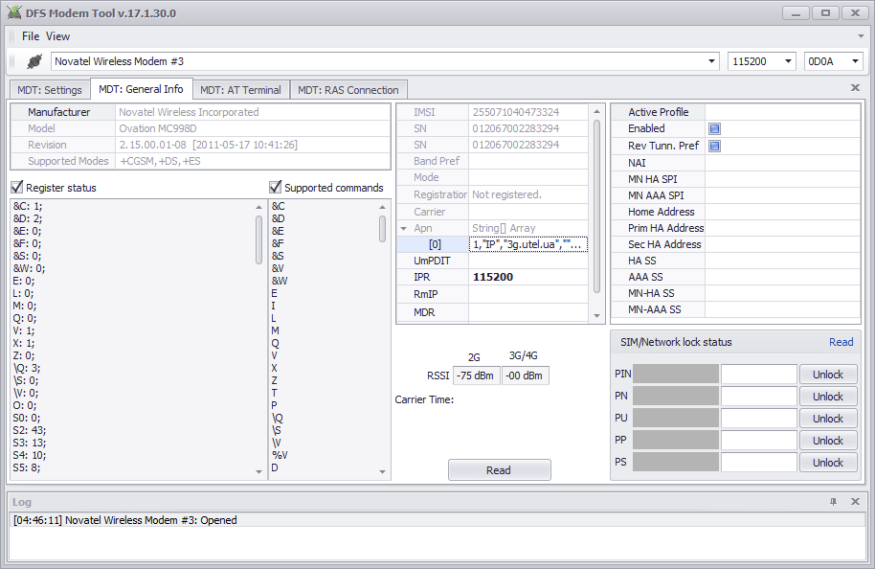Image resolution: width=875 pixels, height=569 pixels.
Task: Close the current MDT tab with X
Action: [x=855, y=88]
